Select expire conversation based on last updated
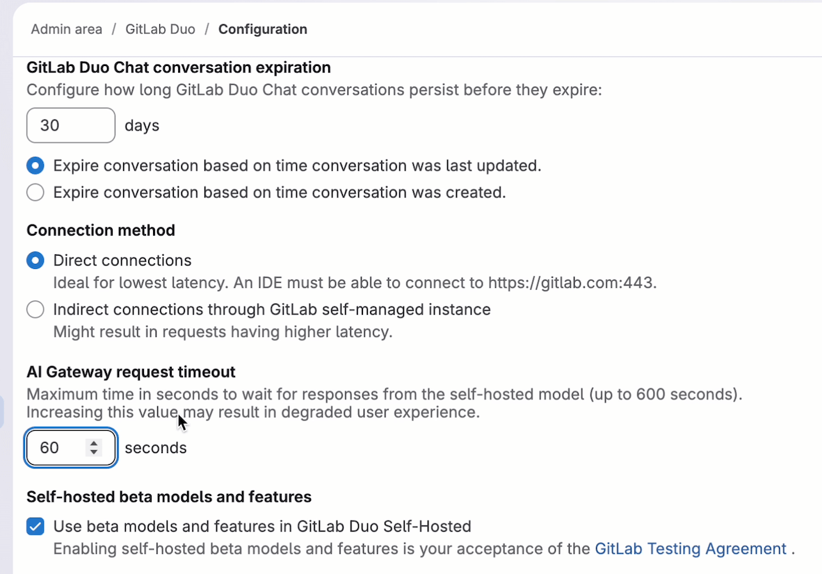Image resolution: width=822 pixels, height=574 pixels. pos(35,165)
